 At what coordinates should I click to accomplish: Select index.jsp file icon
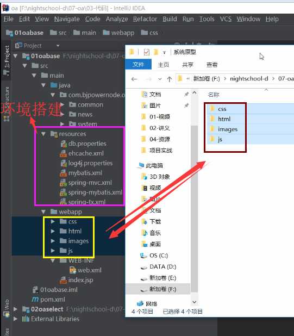point(64,280)
